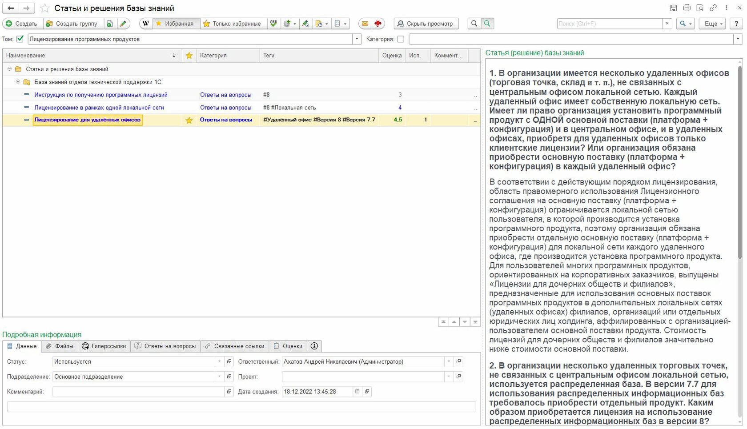
Task: Click the print preview icon
Action: pos(700,8)
